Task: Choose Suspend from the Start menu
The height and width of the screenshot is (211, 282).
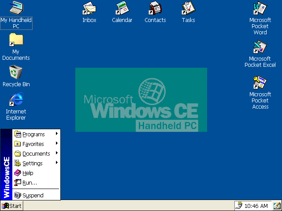Action: (x=36, y=195)
